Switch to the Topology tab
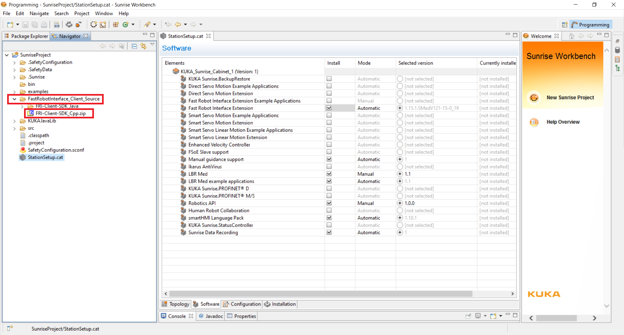This screenshot has height=335, width=624. (x=175, y=304)
